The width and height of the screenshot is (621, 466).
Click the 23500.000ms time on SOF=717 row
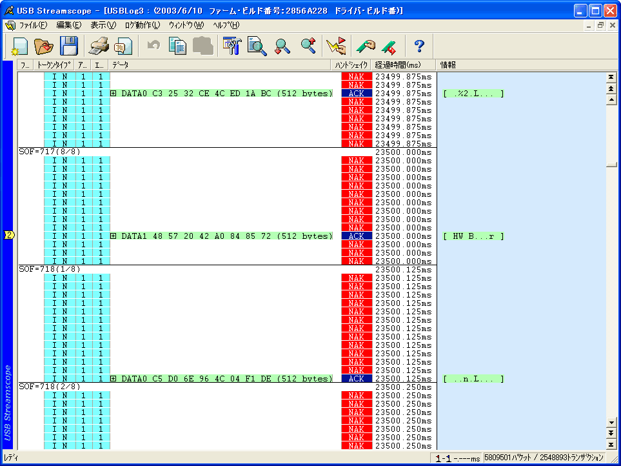[404, 152]
